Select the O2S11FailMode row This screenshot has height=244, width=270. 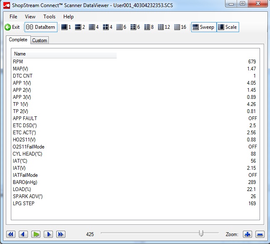click(x=135, y=147)
